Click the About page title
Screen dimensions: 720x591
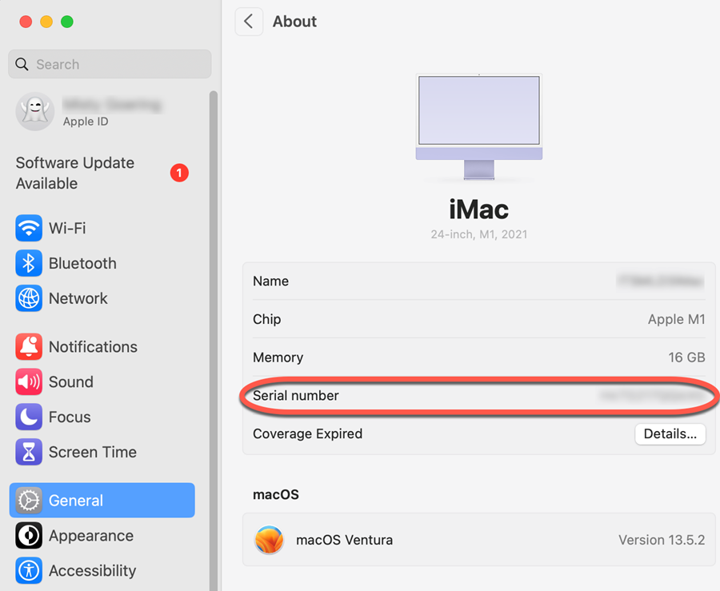294,22
